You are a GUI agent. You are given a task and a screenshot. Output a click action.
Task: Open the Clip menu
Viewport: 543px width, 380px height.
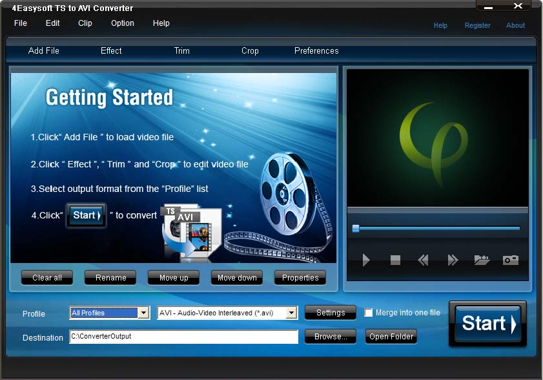pyautogui.click(x=85, y=23)
